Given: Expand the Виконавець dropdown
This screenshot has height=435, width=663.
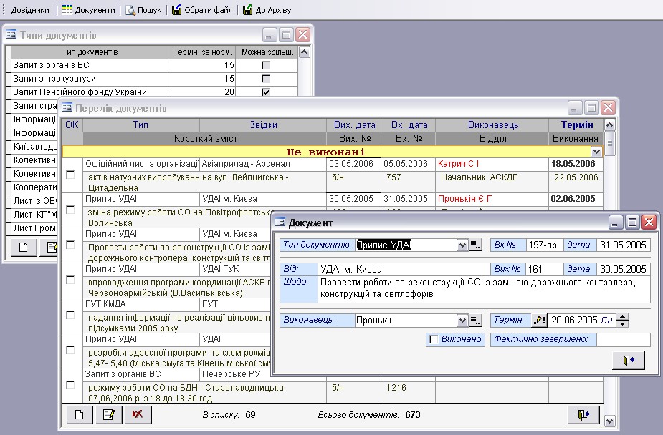Looking at the screenshot, I should pos(462,321).
